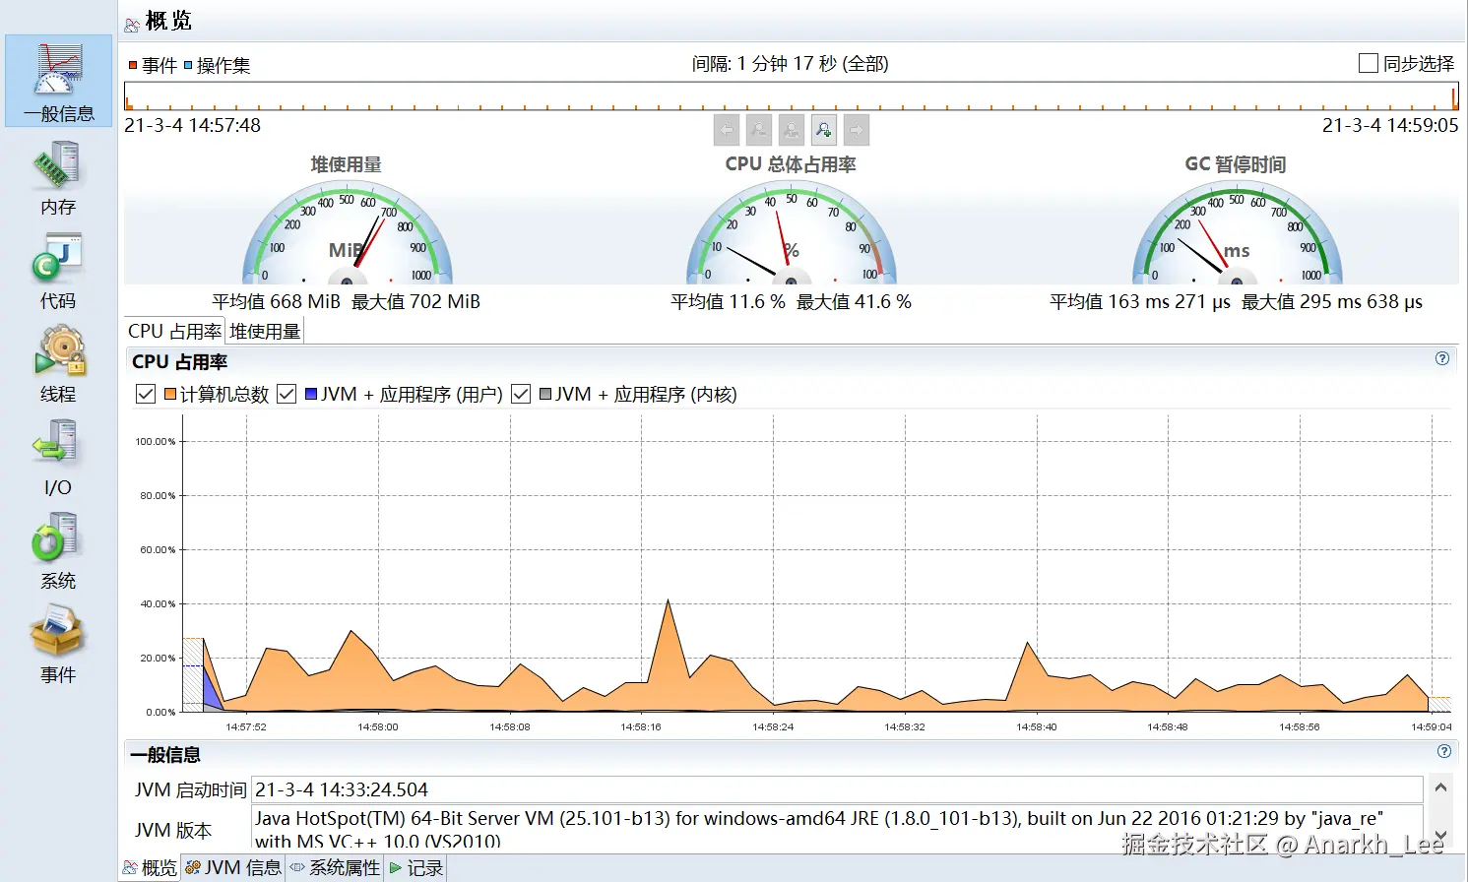1468x882 pixels.
Task: Open help for CPU 占用率 chart
Action: click(x=1442, y=358)
